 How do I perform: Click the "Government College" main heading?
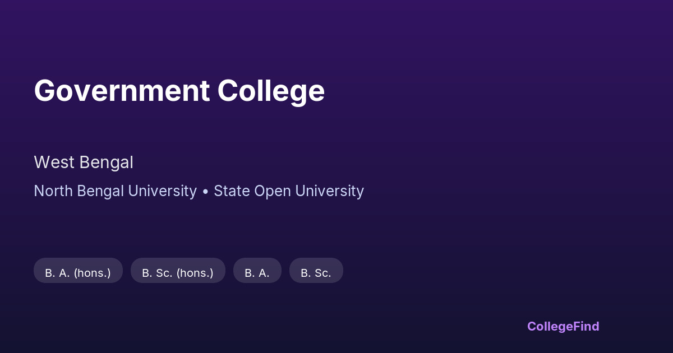point(179,91)
